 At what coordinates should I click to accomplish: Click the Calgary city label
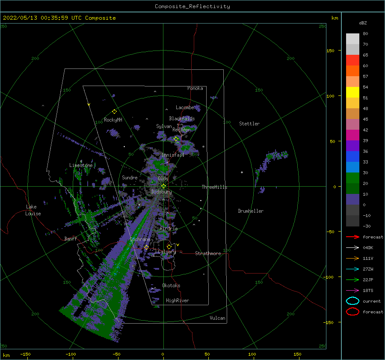(x=167, y=252)
